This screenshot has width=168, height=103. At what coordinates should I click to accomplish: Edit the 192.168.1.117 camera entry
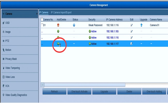(132, 44)
